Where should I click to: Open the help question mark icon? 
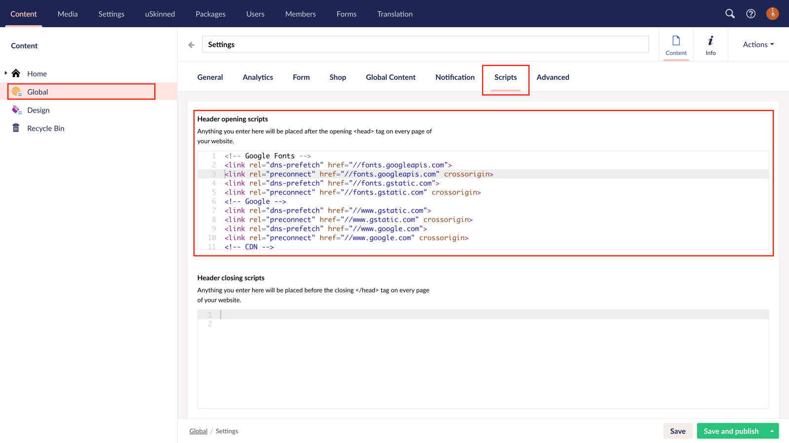point(751,14)
